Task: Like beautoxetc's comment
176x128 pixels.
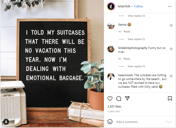Action: tap(171, 76)
